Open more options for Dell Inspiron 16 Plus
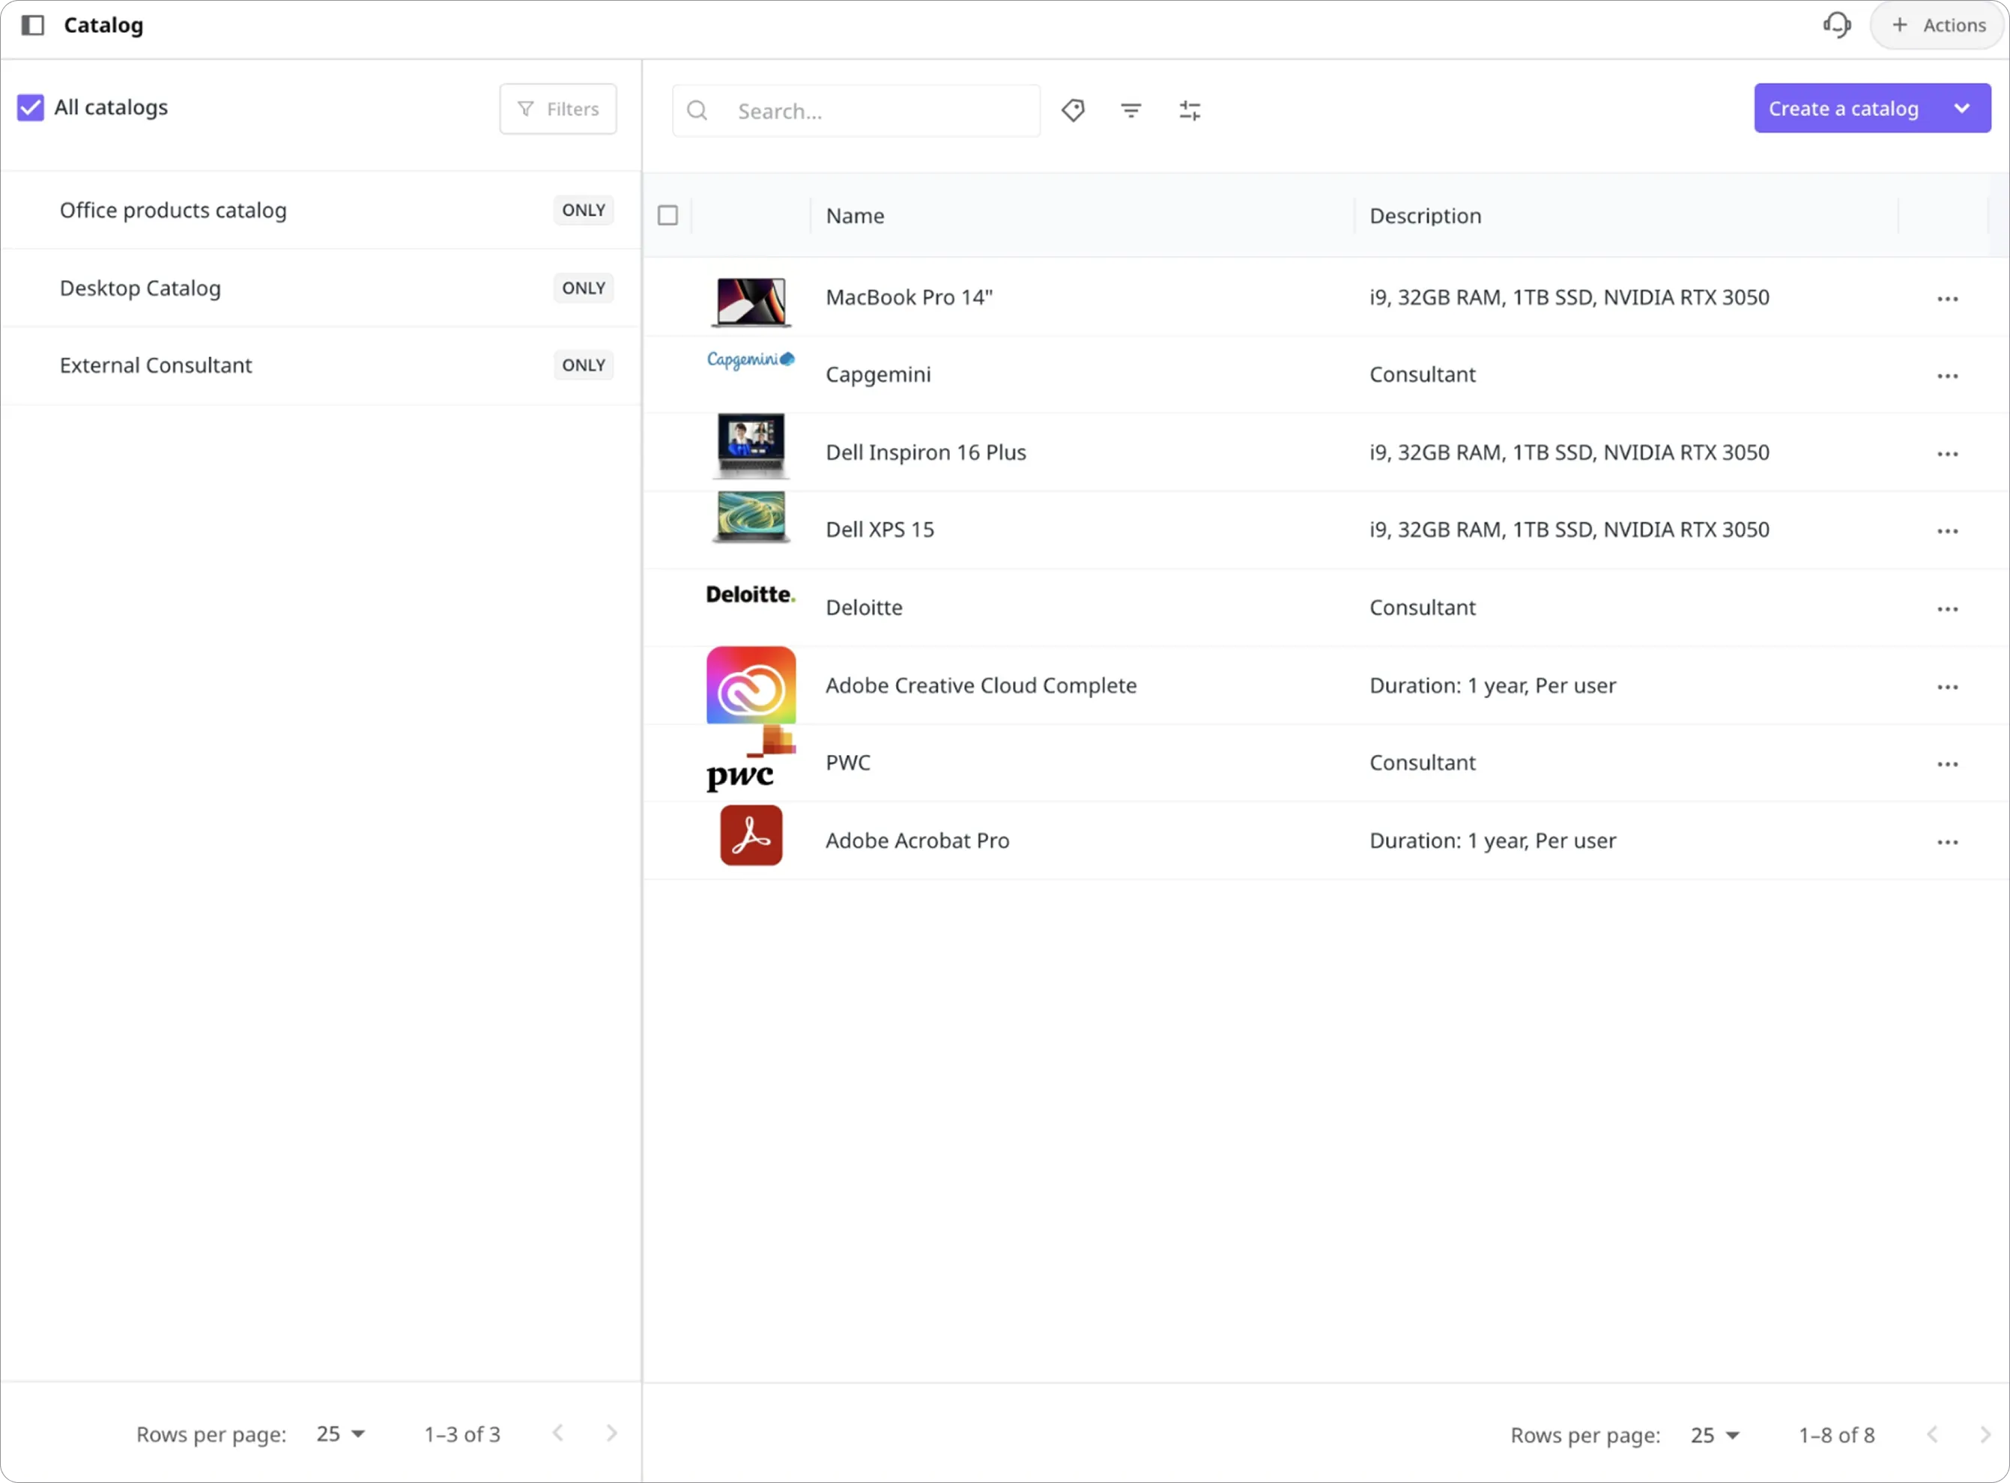 pyautogui.click(x=1947, y=454)
